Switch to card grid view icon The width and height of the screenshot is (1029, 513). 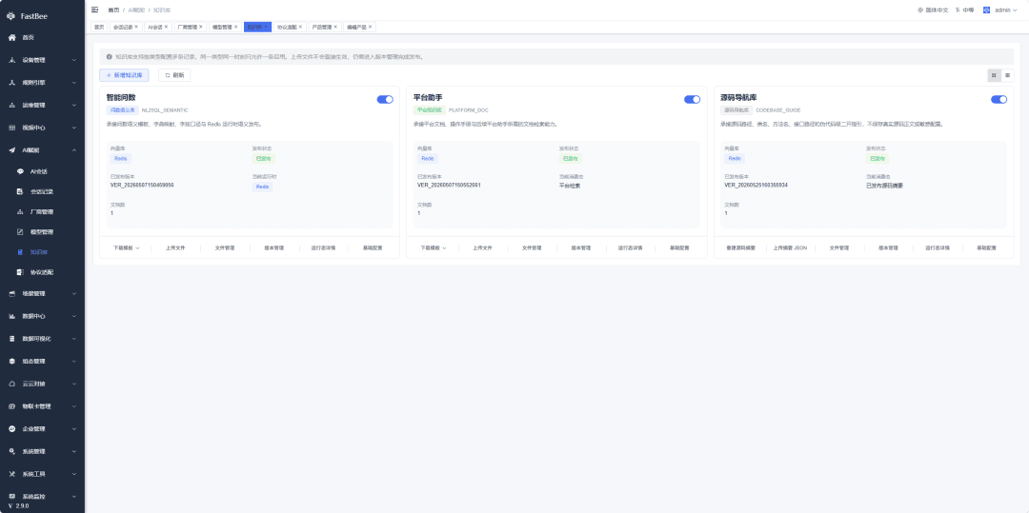point(994,75)
